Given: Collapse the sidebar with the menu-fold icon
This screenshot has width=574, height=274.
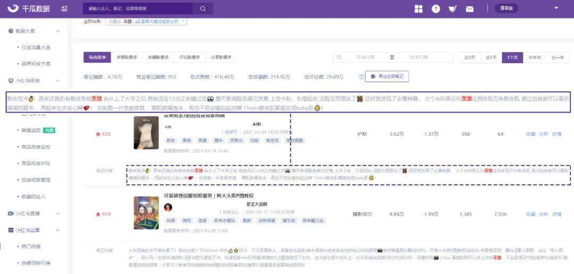Looking at the screenshot, I should point(64,8).
